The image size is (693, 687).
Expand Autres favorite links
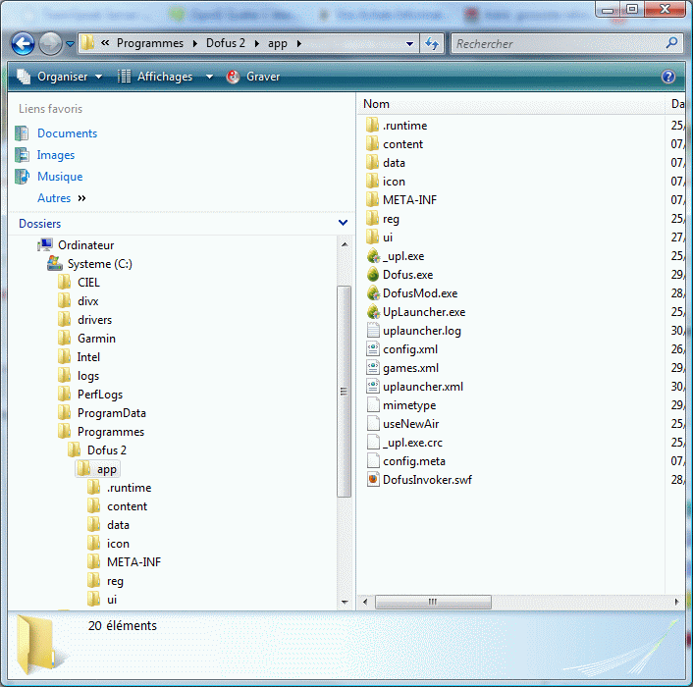62,198
